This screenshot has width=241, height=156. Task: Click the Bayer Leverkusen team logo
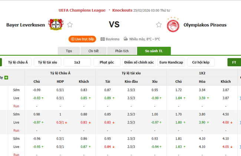[x=56, y=25]
